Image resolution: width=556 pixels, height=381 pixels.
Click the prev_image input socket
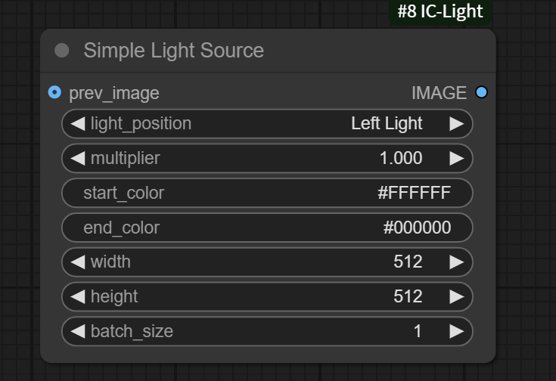click(54, 92)
